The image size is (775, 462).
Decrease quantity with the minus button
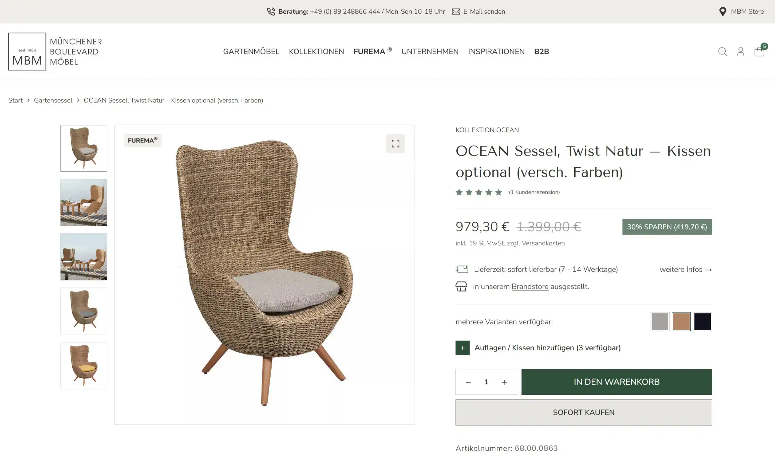pos(468,382)
